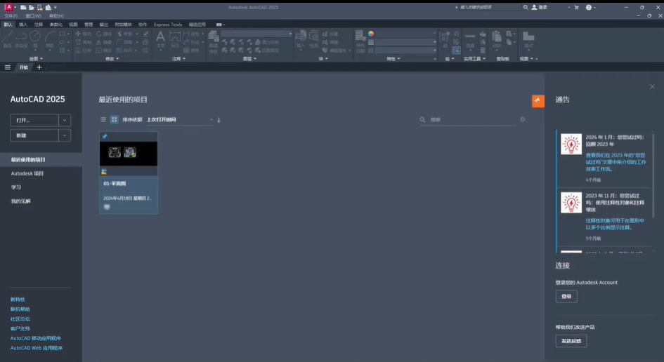Expand the 新建 button dropdown arrow
Screen dimensions: 664x362
tap(65, 135)
